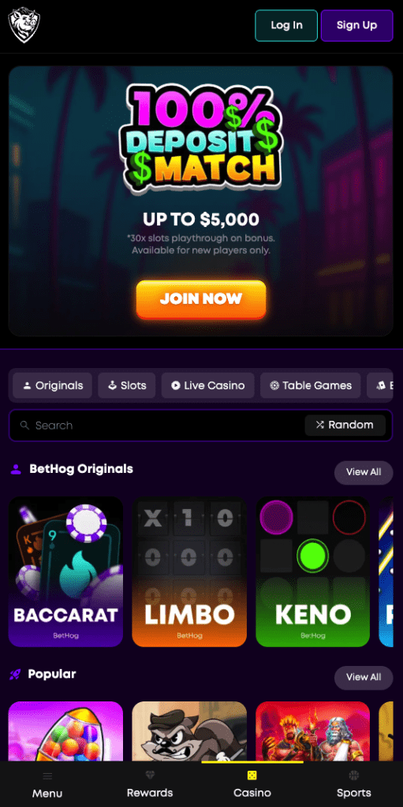Click the search magnifier icon
Viewport: 403px width, 807px height.
click(24, 425)
